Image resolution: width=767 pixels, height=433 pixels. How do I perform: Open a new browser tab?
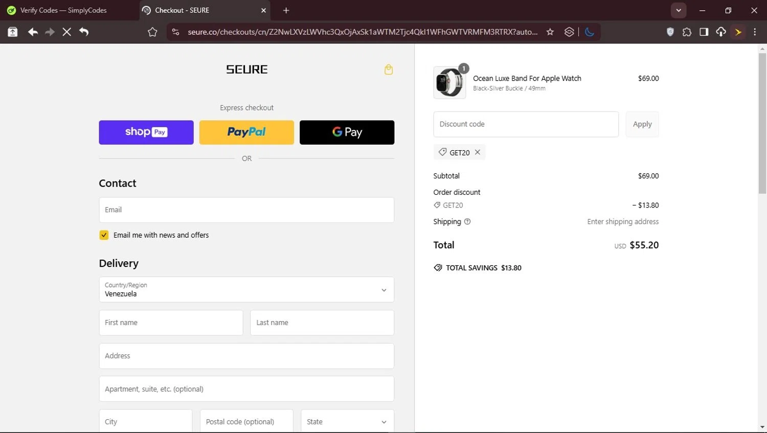coord(286,10)
